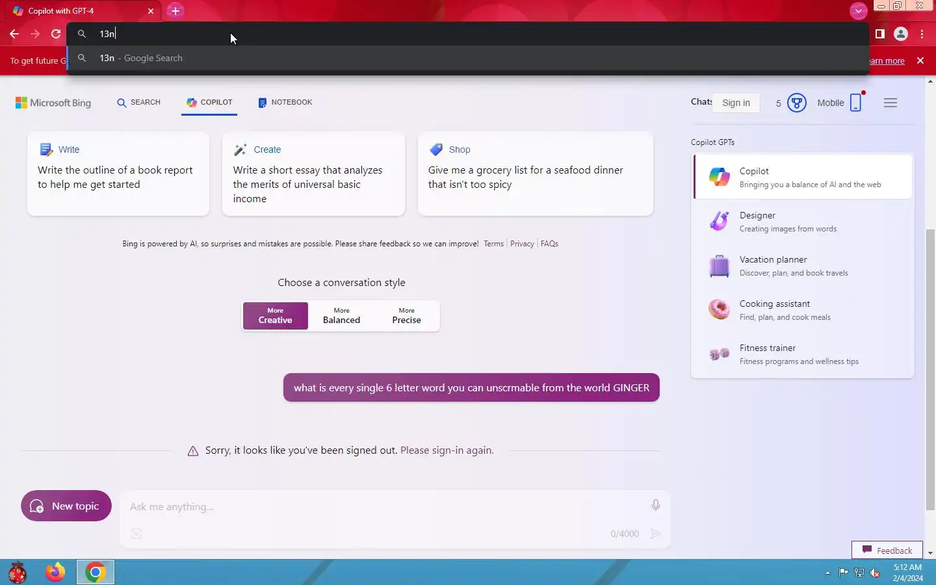936x585 pixels.
Task: Select the Cooking assistant GPT
Action: pyautogui.click(x=803, y=309)
